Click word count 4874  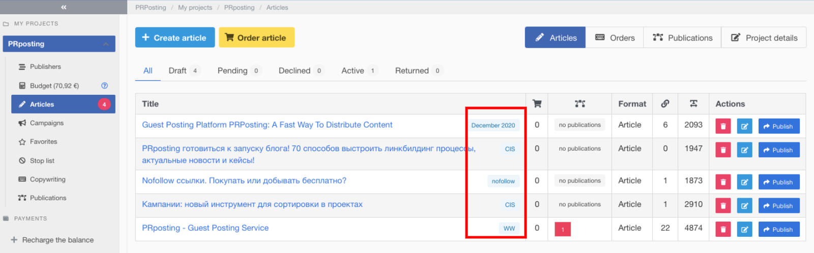[693, 228]
